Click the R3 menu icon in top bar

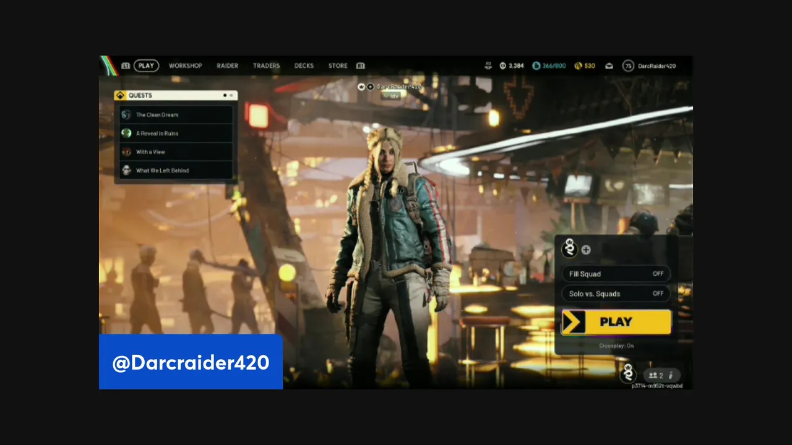click(488, 66)
